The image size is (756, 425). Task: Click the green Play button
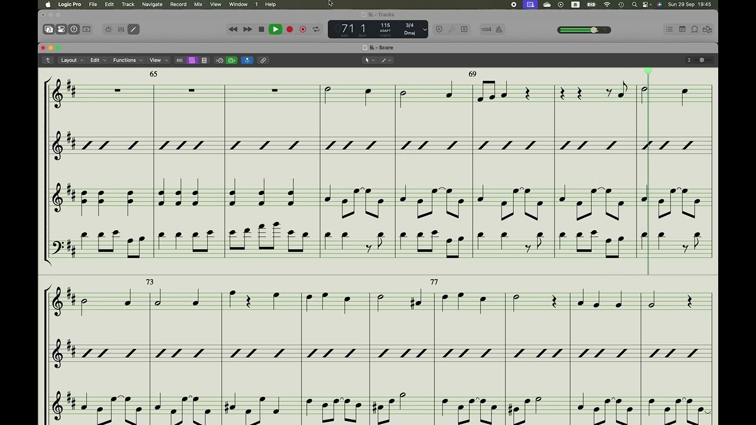coord(275,30)
